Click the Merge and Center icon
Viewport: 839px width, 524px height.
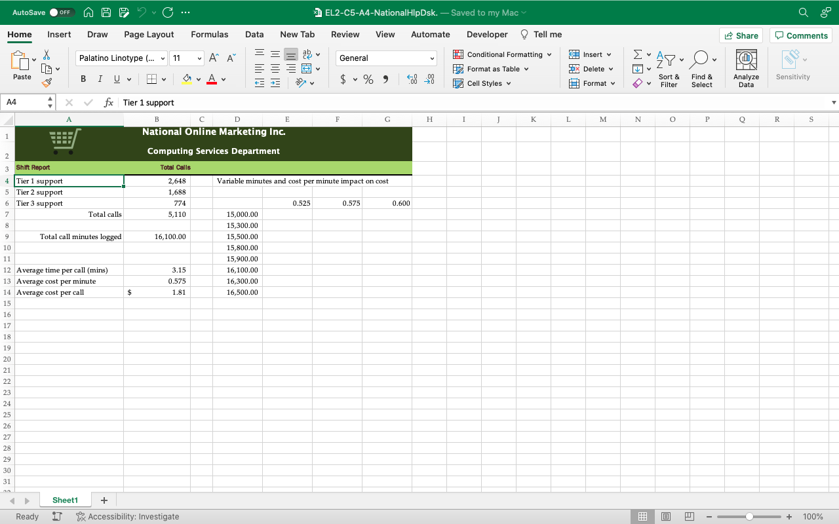click(306, 69)
